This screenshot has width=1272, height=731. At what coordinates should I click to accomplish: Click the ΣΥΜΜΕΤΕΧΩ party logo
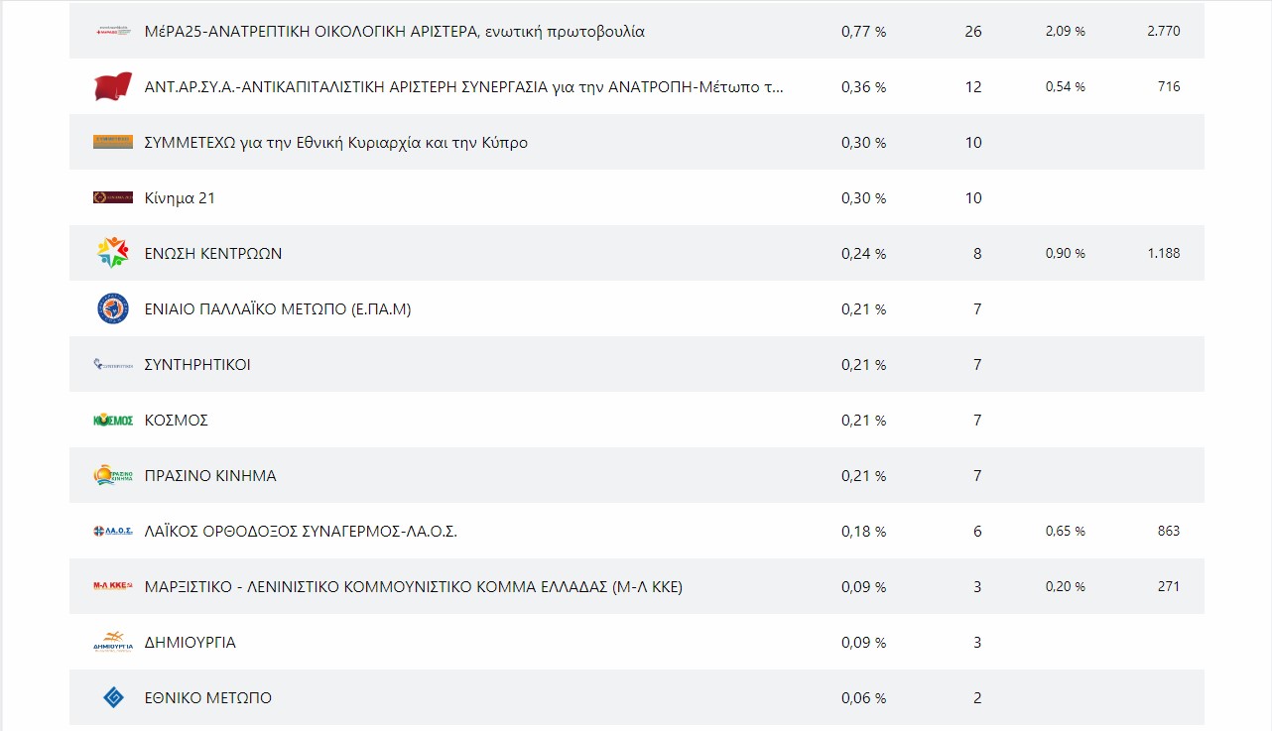(113, 142)
